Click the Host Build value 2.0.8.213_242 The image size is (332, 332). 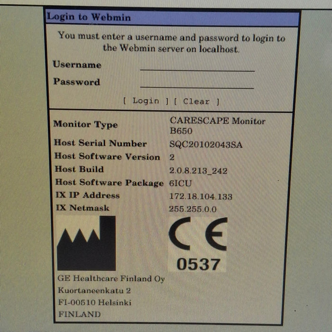tap(198, 171)
